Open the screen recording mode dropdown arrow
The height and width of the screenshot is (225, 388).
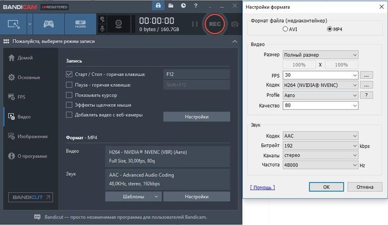(x=30, y=24)
